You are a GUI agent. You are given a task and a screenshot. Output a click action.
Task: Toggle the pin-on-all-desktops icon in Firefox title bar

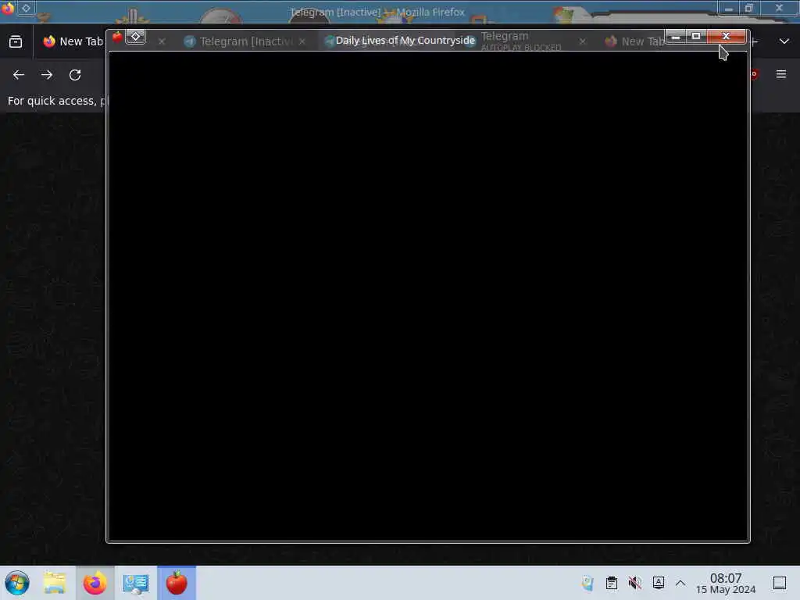tap(26, 8)
